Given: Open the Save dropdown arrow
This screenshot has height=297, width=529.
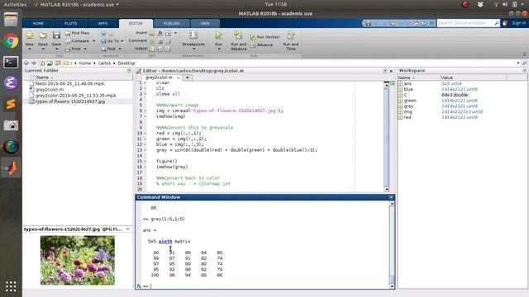Looking at the screenshot, I should 56,49.
